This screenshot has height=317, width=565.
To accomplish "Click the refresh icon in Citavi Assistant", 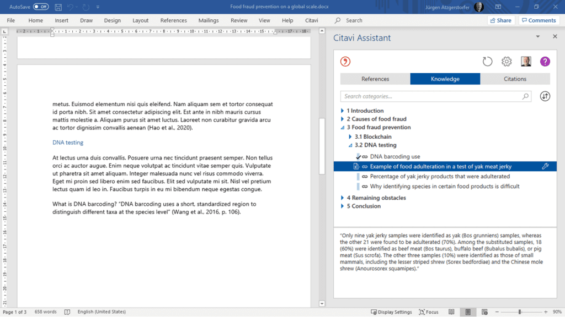I will click(487, 62).
